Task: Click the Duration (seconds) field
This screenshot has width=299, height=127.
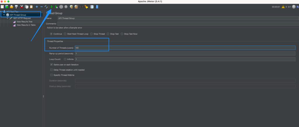Action: click(185, 81)
